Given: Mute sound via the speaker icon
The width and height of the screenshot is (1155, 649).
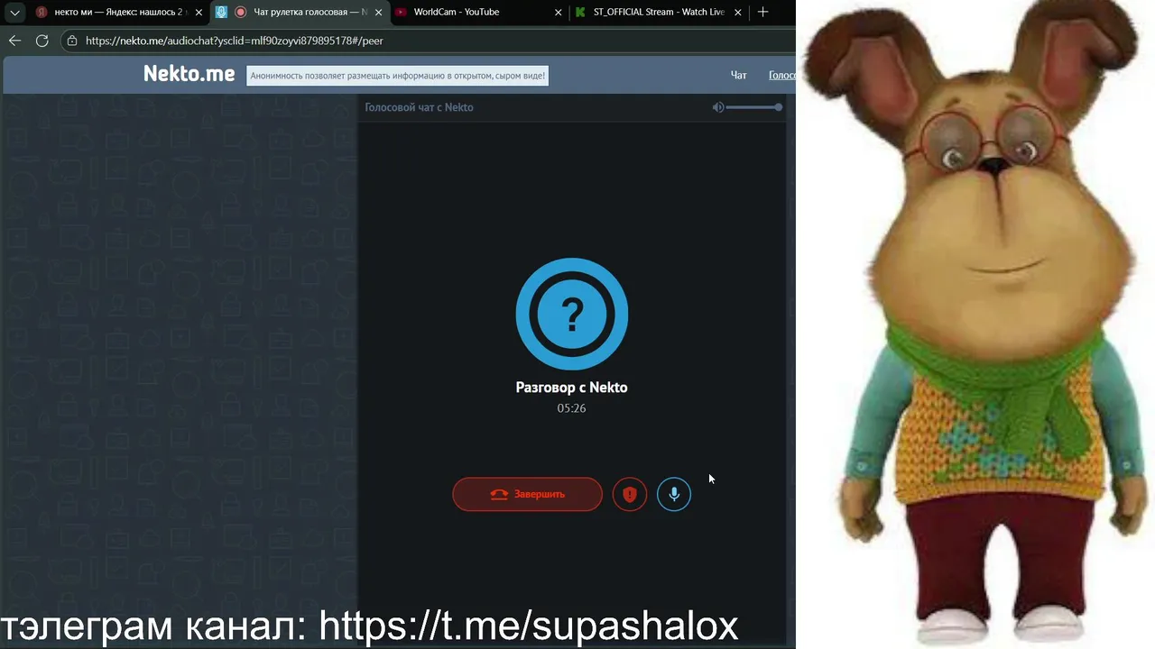Looking at the screenshot, I should (717, 107).
